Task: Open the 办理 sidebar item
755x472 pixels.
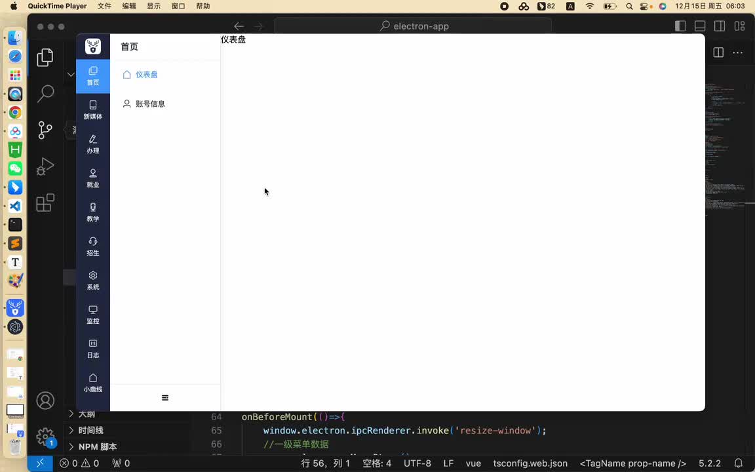Action: pos(93,144)
